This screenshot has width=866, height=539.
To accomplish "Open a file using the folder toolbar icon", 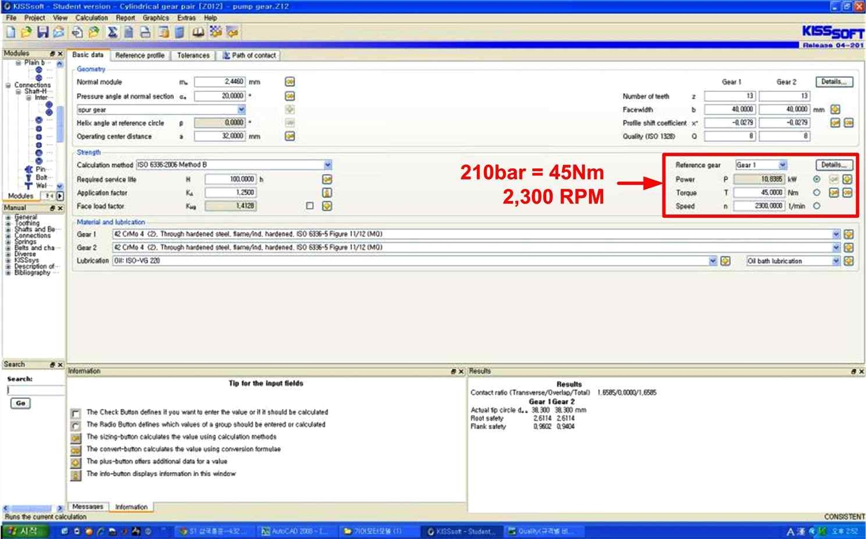I will 26,33.
